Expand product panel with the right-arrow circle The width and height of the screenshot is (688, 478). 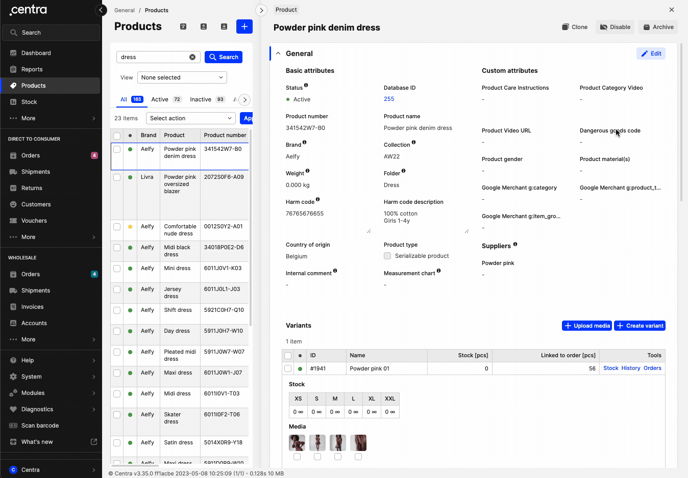[x=261, y=10]
